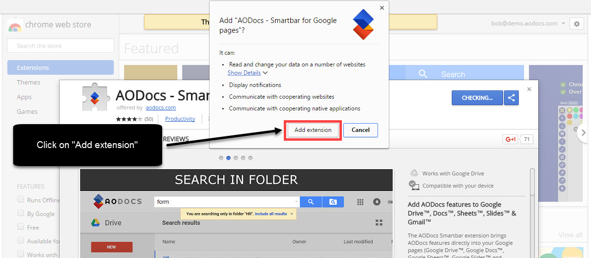
Task: Focus the Search the store field
Action: point(61,45)
